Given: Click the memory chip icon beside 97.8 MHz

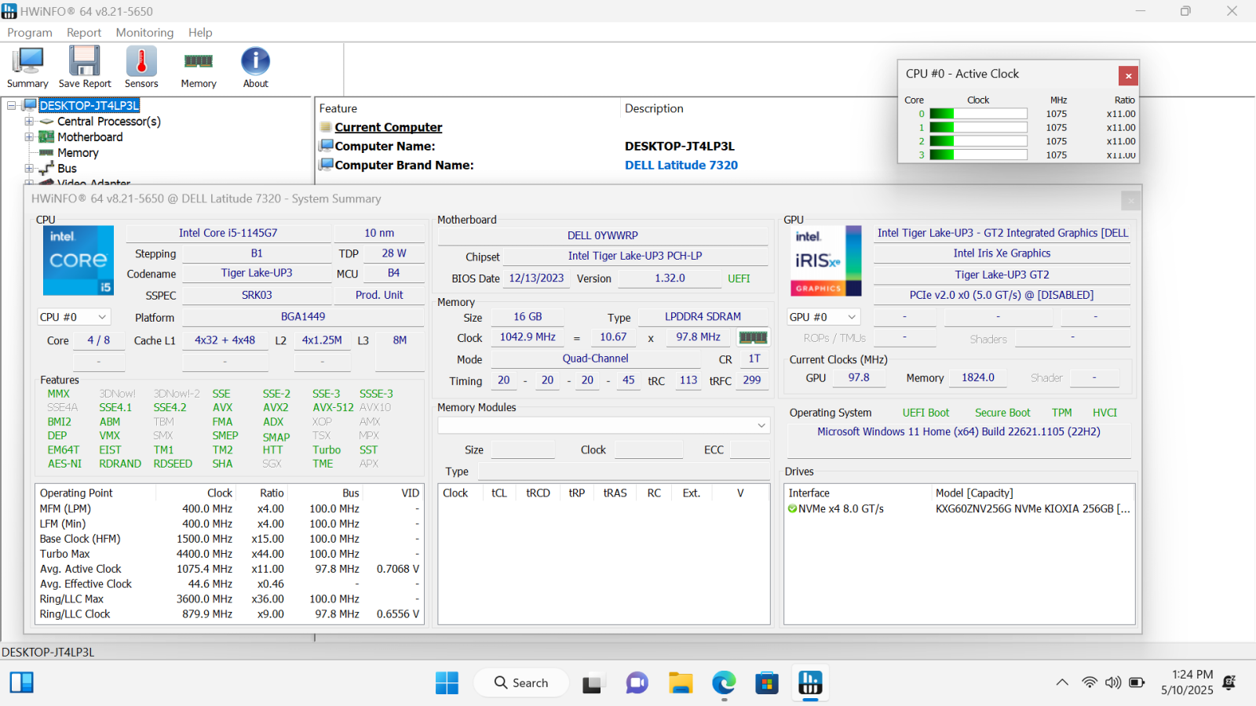Looking at the screenshot, I should click(x=753, y=337).
